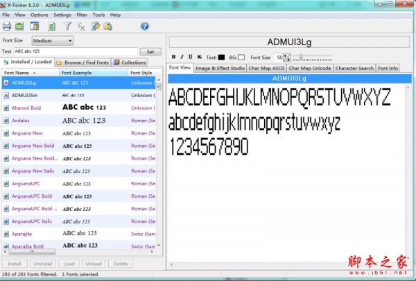416x281 pixels.
Task: Click the folder with blue arrow toolbar icon
Action: point(108,26)
